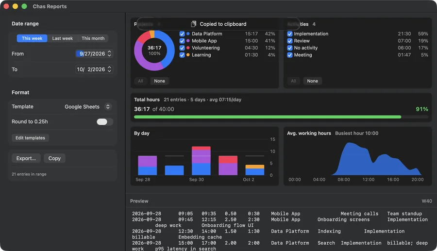This screenshot has width=437, height=251.
Task: Click the Edit templates button
Action: pos(31,138)
